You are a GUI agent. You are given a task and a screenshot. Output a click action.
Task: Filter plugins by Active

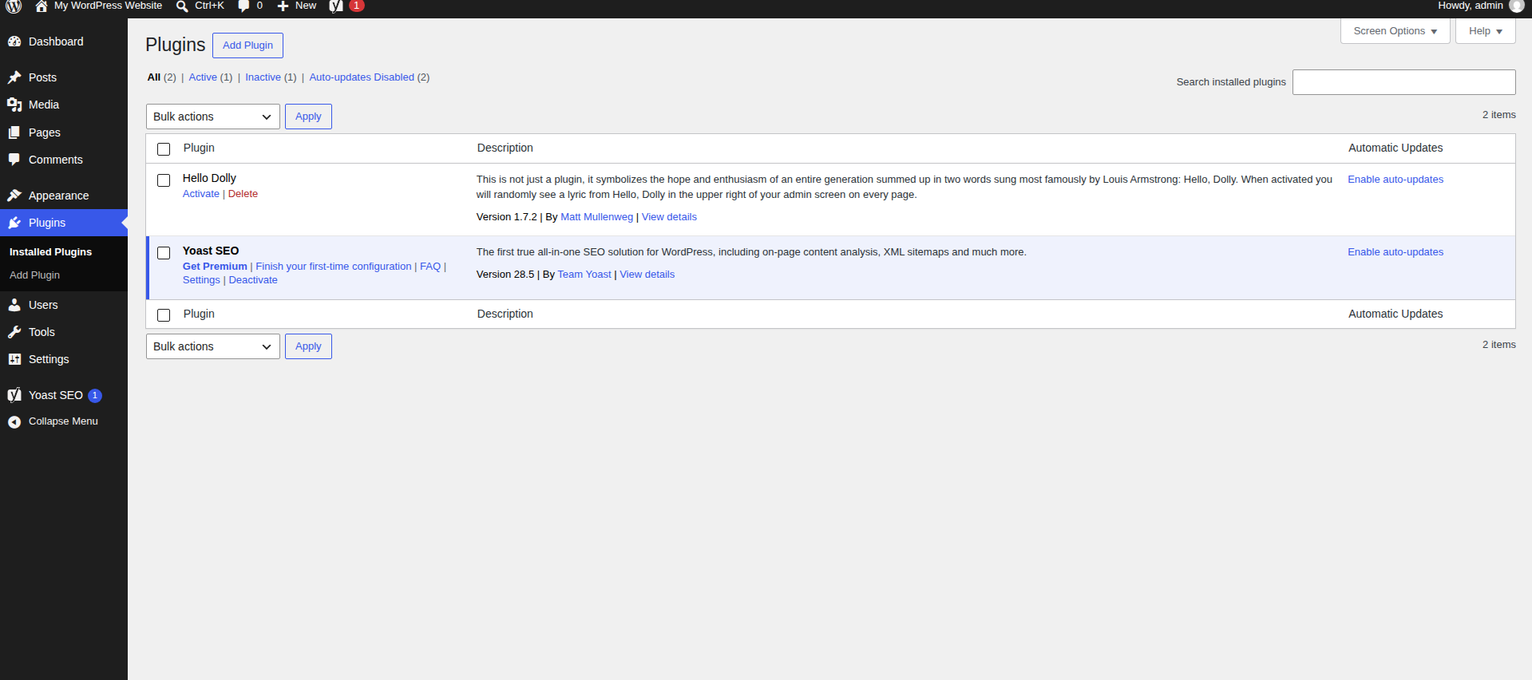[203, 77]
